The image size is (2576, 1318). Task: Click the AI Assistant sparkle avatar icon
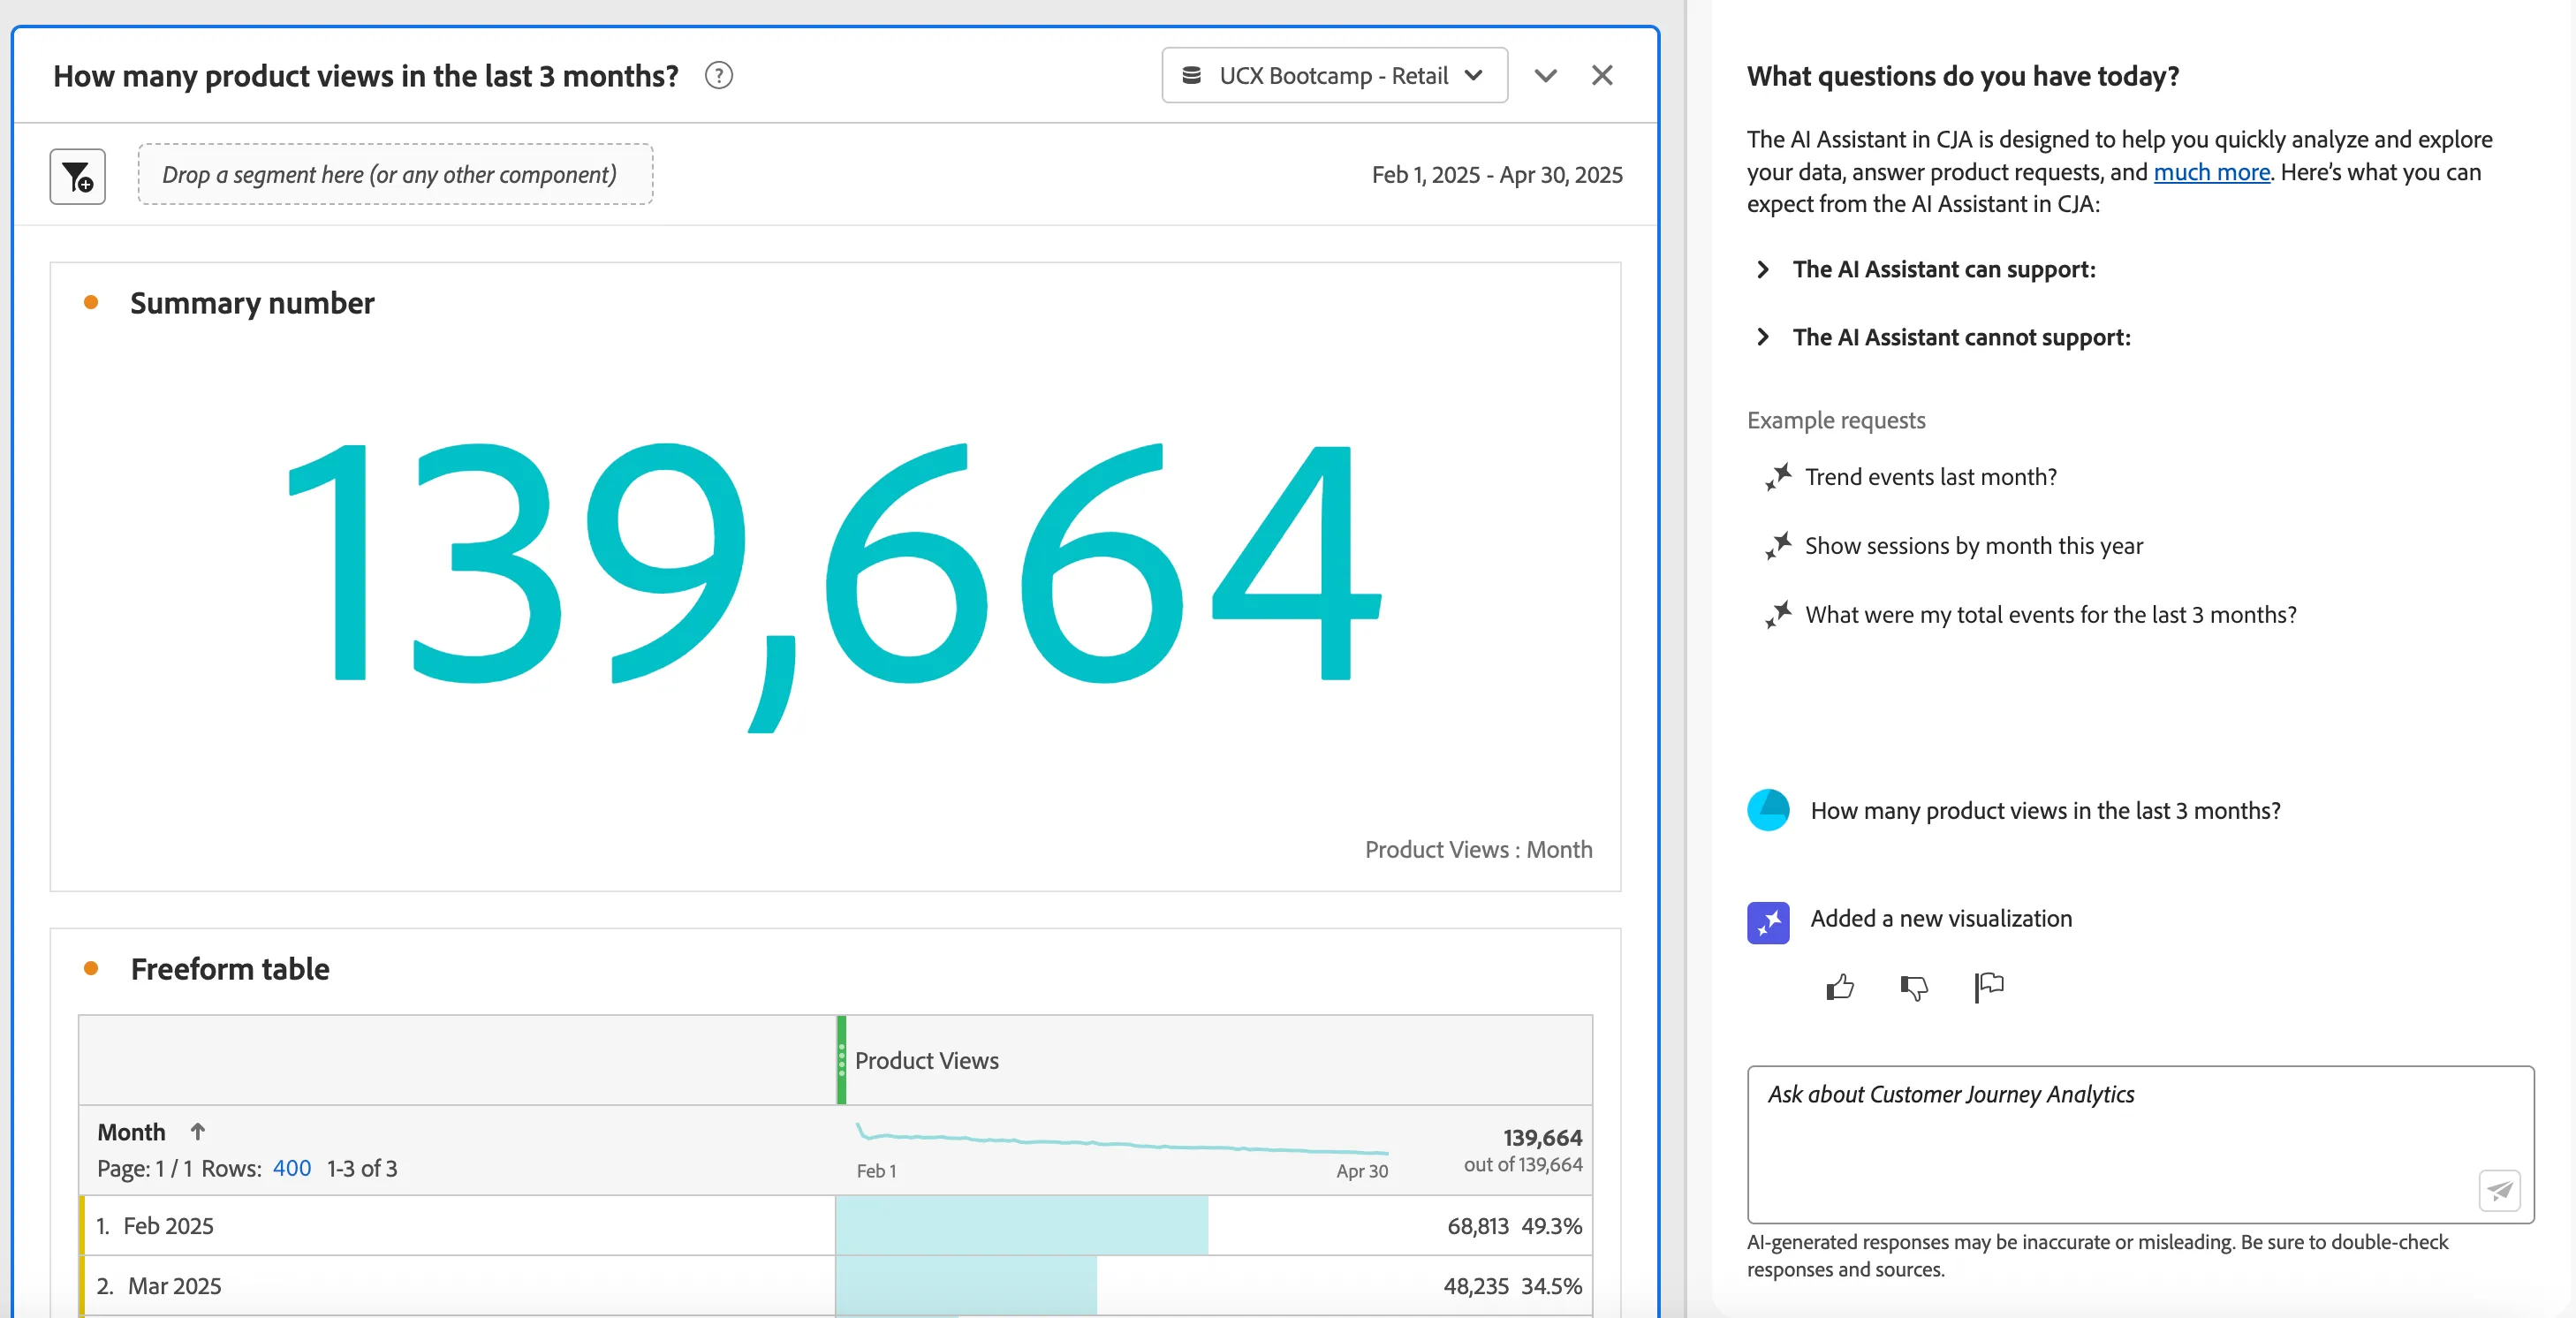click(1768, 922)
